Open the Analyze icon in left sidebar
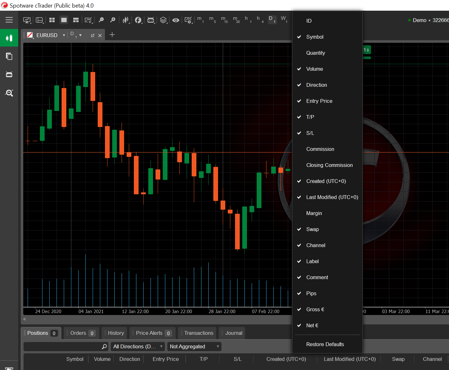 pyautogui.click(x=9, y=93)
